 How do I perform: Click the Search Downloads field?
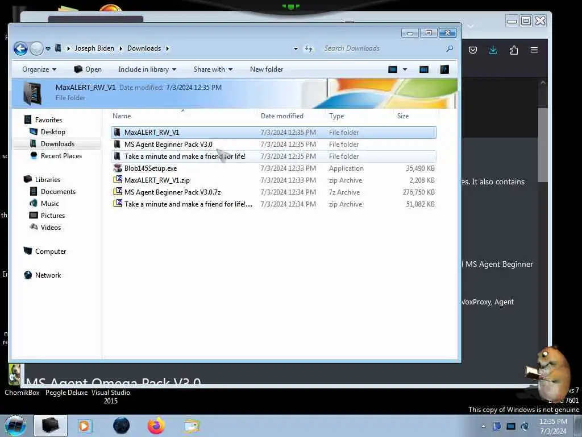coord(383,48)
